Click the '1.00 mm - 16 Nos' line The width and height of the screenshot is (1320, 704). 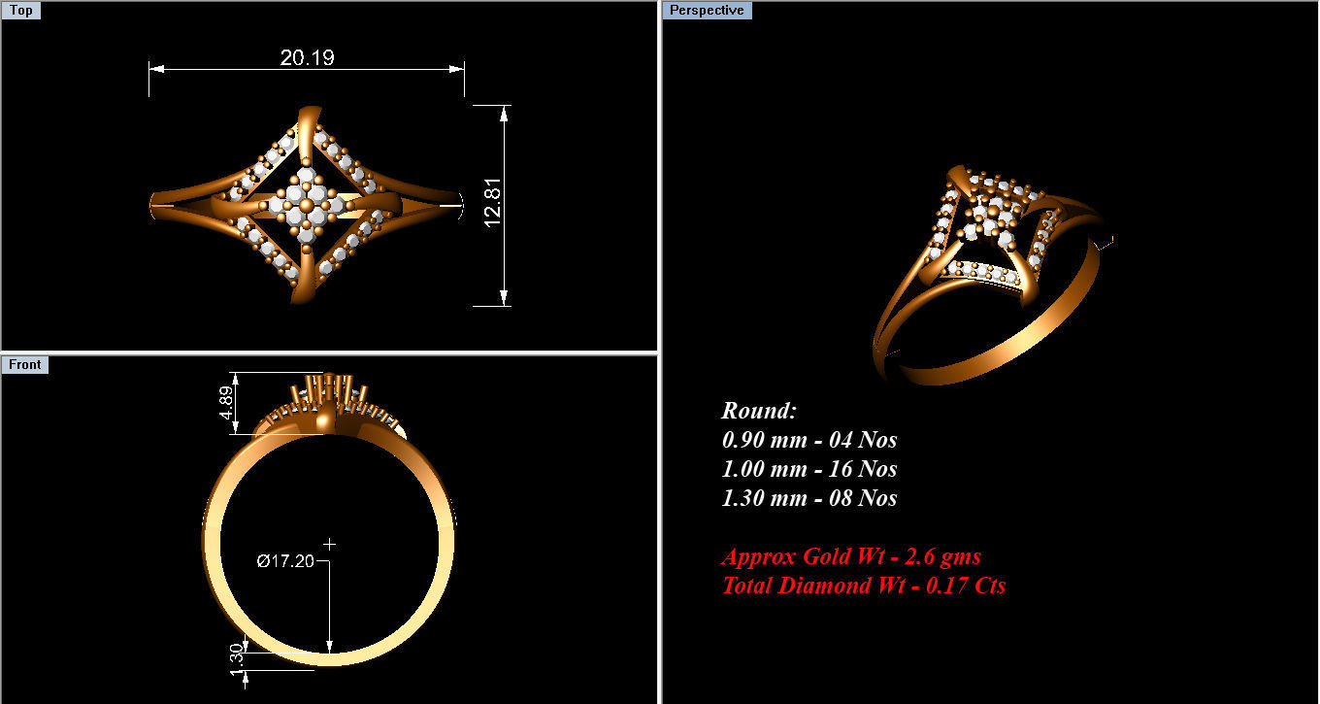click(808, 469)
